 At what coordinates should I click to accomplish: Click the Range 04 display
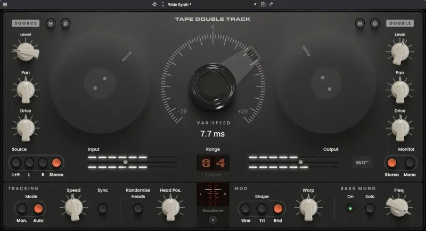coord(213,163)
